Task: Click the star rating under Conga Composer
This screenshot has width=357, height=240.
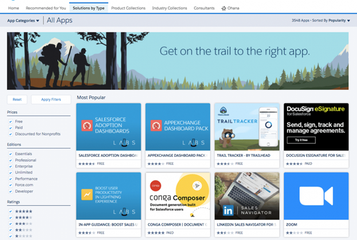Action: tap(156, 233)
